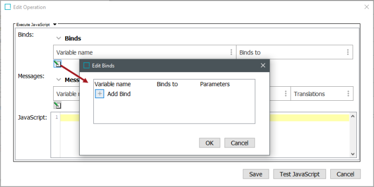The width and height of the screenshot is (374, 187).
Task: Open Translations column options menu
Action: [x=348, y=94]
